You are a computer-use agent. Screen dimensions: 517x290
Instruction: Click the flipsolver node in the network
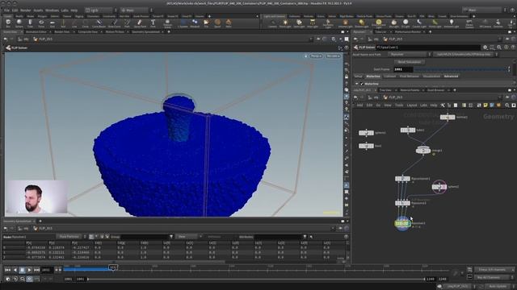(x=402, y=223)
